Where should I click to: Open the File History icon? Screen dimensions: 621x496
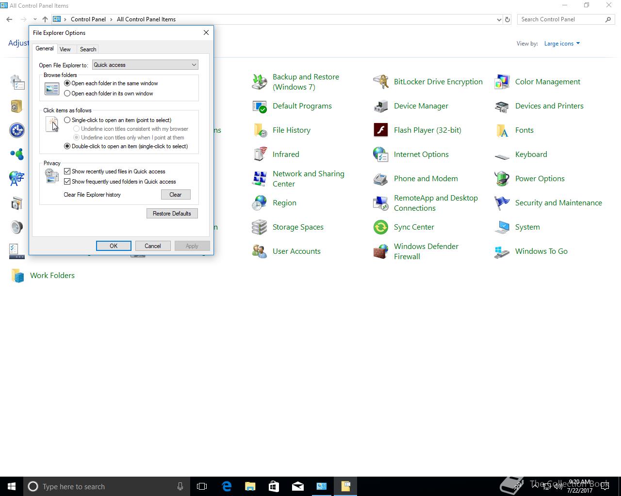(x=260, y=130)
